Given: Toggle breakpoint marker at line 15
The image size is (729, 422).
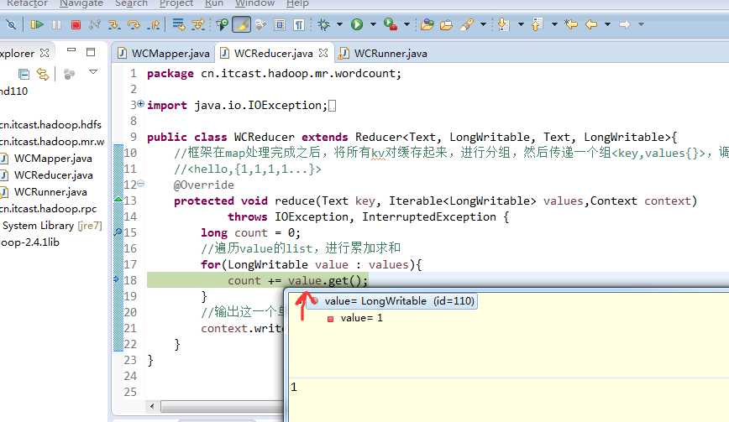Looking at the screenshot, I should (x=118, y=232).
